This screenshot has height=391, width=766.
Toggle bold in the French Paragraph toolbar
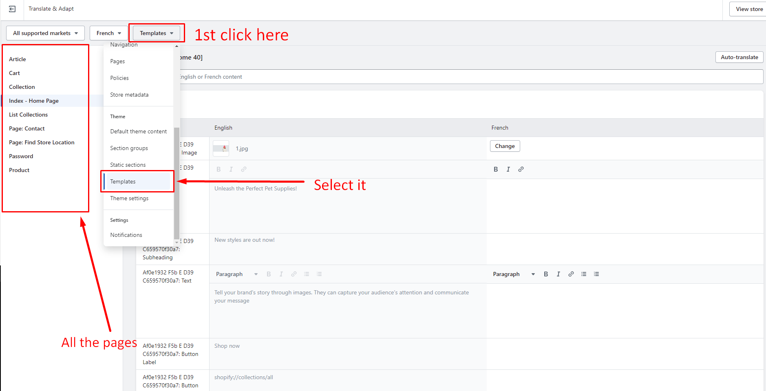(x=545, y=274)
